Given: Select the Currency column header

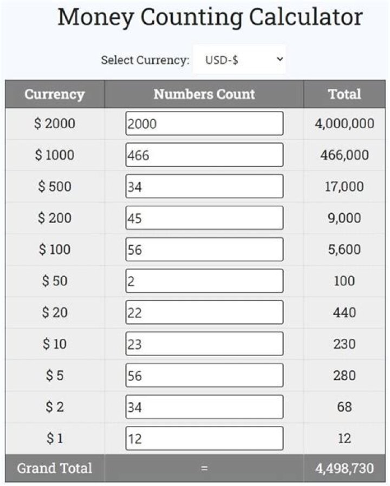Looking at the screenshot, I should click(x=54, y=94).
